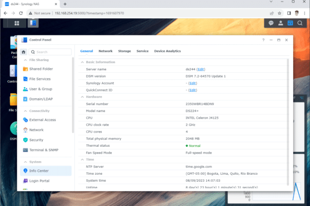Viewport: 310px width, 206px height.
Task: Toggle the browser side panel
Action: tap(289, 13)
